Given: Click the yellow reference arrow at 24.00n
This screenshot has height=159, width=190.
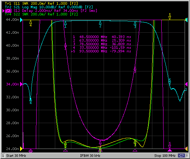Looking at the screenshot, I should point(21,149).
